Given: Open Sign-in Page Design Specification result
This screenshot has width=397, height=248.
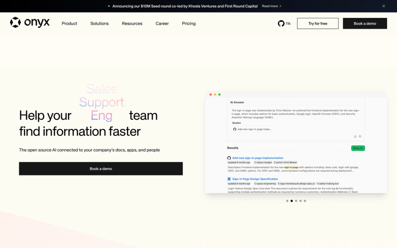Looking at the screenshot, I should [x=255, y=179].
